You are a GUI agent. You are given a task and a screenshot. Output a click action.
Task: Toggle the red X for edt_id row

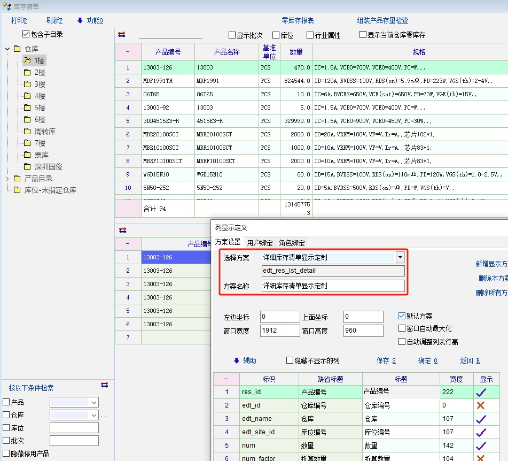pos(481,405)
